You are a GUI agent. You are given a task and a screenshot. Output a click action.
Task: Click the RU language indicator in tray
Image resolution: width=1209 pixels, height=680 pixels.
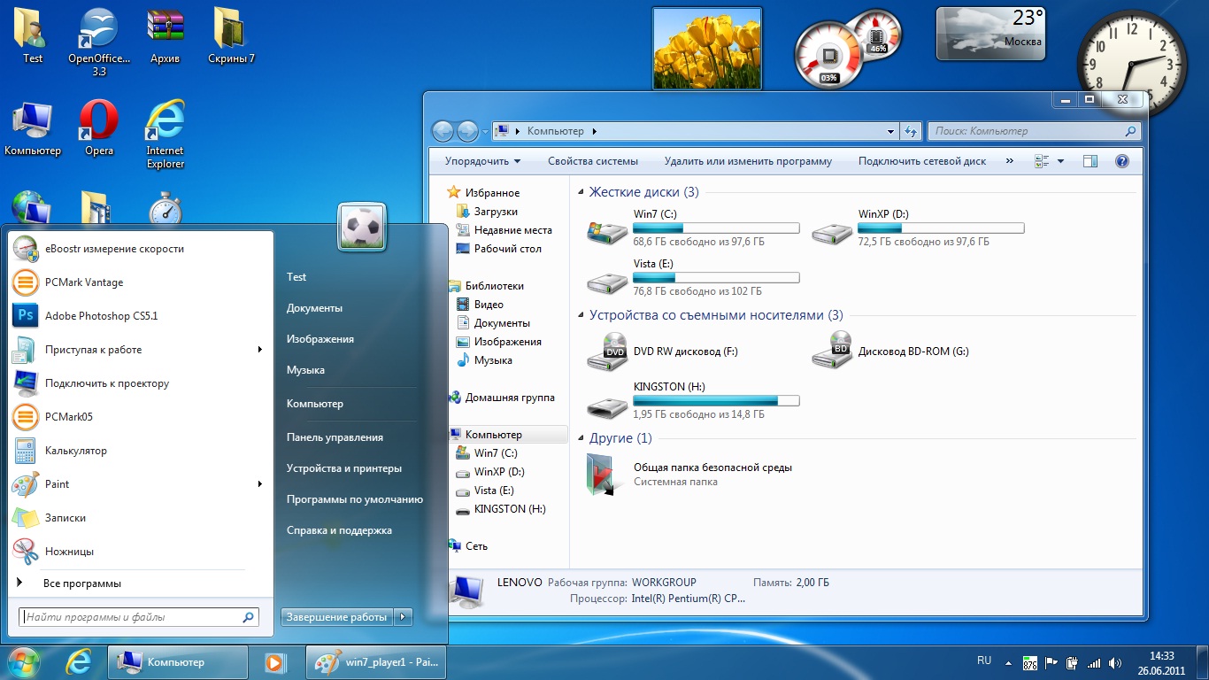pos(984,661)
